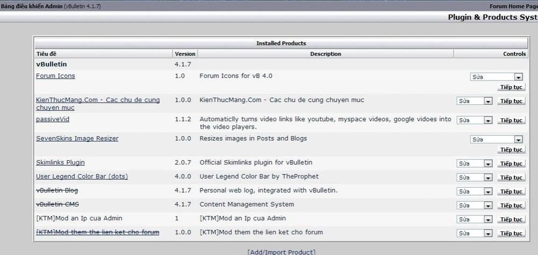
Task: Click the [KTM]Mod an Ip cua Admin title text
Action: coord(79,218)
